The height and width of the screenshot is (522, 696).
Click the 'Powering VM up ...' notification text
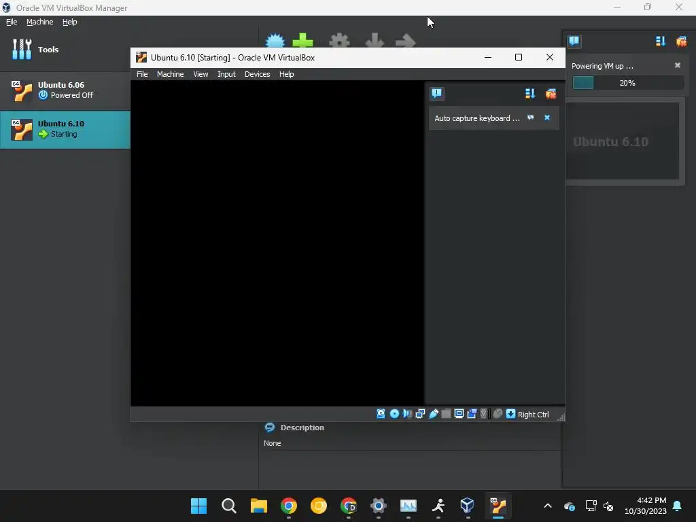click(x=602, y=66)
